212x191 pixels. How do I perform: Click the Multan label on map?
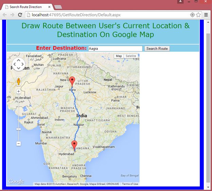[x=39, y=65]
